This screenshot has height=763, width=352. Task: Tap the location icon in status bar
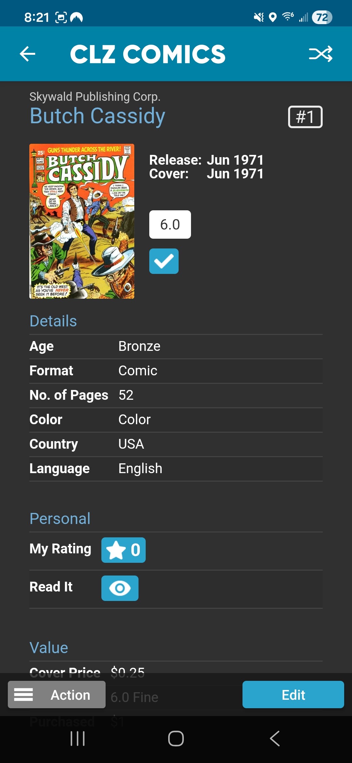tap(273, 17)
